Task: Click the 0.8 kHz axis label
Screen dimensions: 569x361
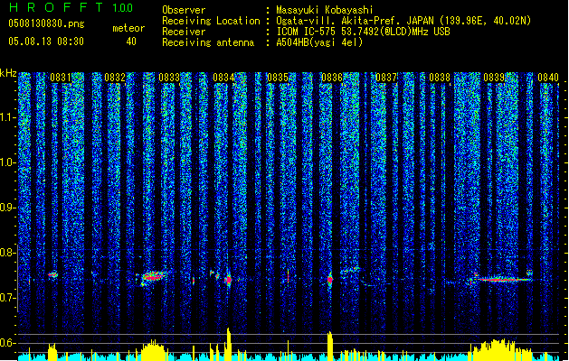Action: click(x=7, y=253)
